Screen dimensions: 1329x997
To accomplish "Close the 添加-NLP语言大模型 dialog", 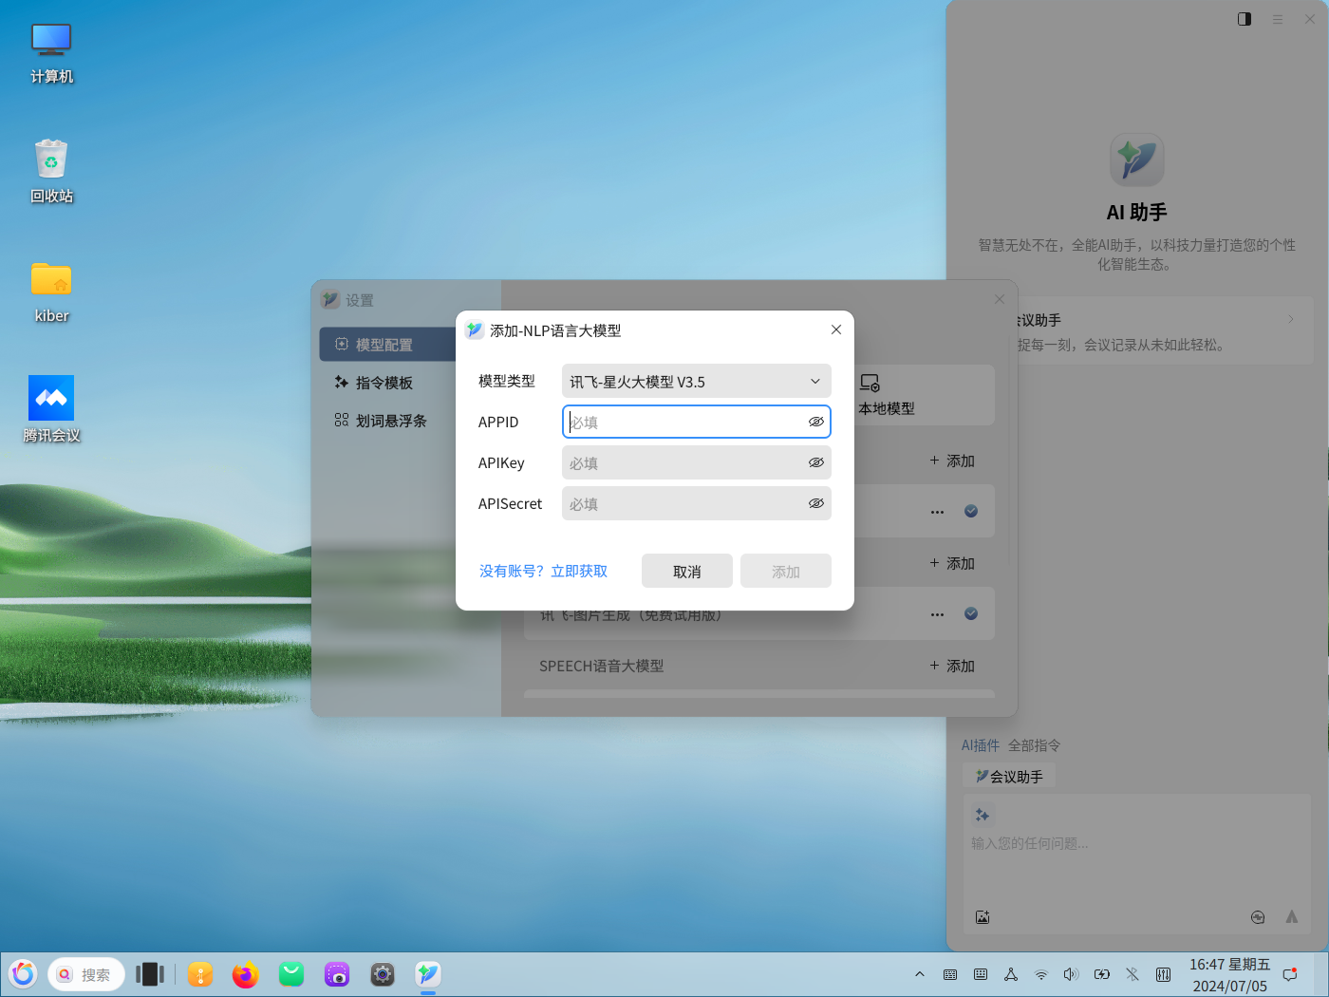I will pos(836,329).
